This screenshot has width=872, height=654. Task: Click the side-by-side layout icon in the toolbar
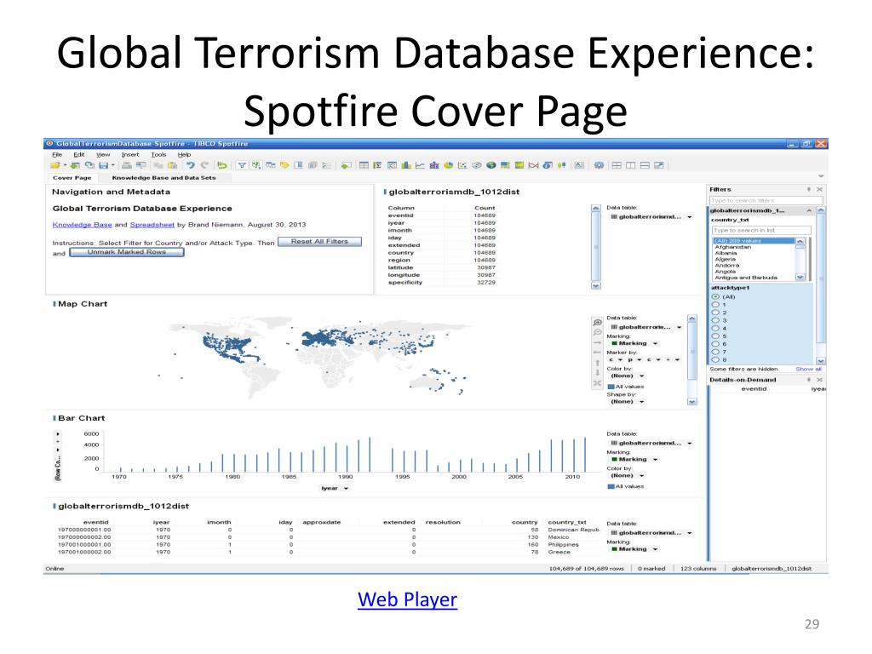[x=631, y=165]
